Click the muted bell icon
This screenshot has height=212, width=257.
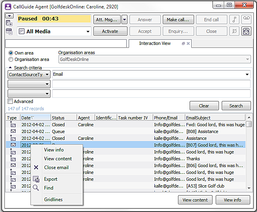click(235, 31)
